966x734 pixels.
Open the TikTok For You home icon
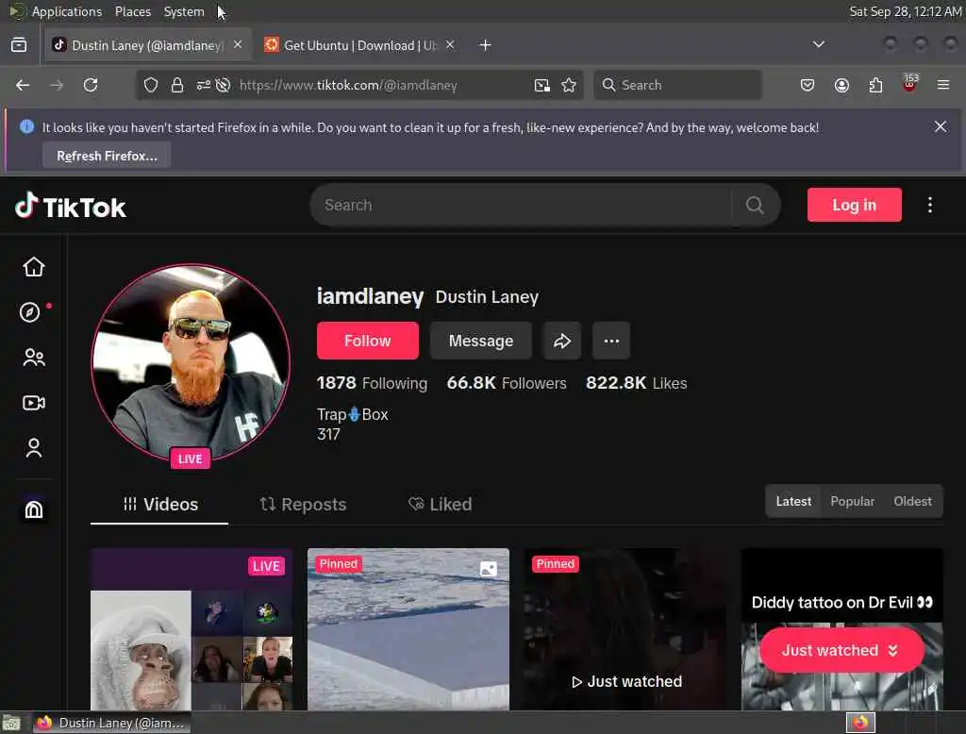[x=34, y=267]
